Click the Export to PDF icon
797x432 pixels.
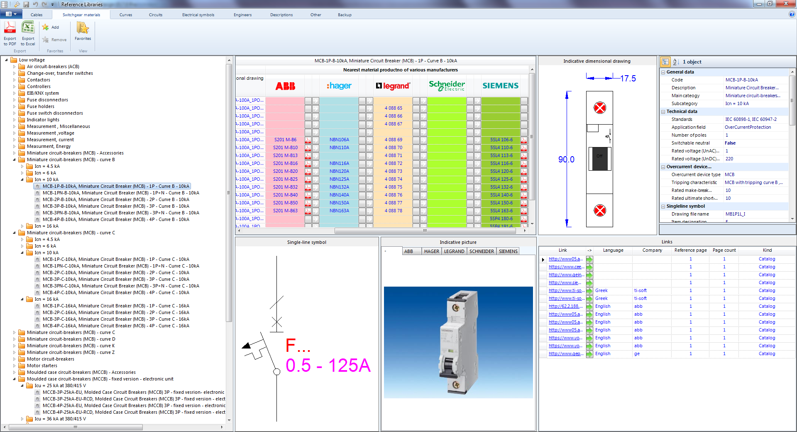[x=10, y=28]
